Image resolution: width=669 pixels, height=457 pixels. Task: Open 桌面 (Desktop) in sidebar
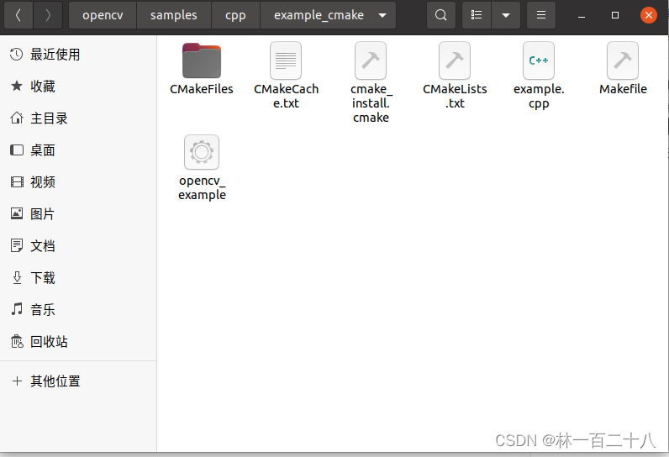click(x=78, y=150)
